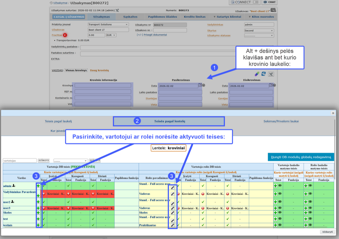Open the CHAT button
Viewport: 339px width, 239px height.
269,2
